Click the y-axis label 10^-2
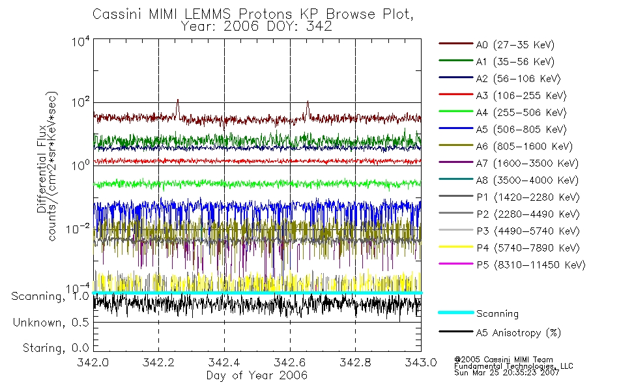The image size is (619, 391). 78,229
